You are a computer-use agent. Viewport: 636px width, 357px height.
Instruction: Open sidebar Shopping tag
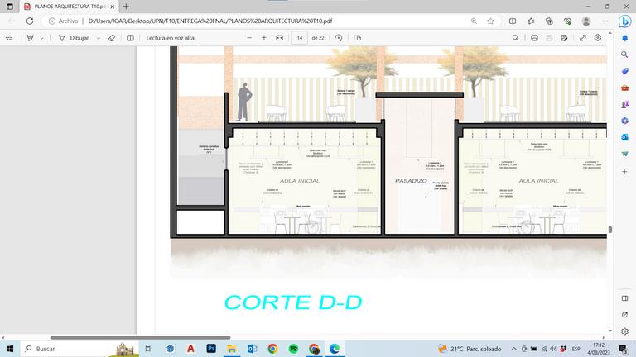pyautogui.click(x=624, y=71)
